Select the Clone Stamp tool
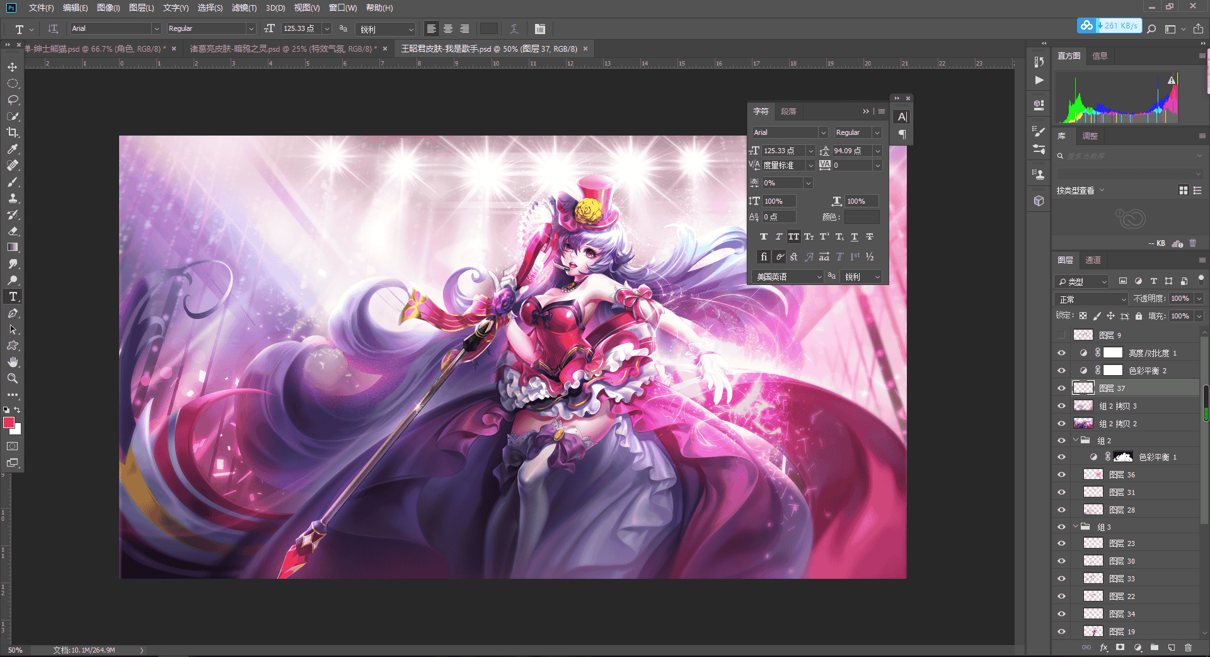Screen dimensions: 1210x657 point(13,198)
